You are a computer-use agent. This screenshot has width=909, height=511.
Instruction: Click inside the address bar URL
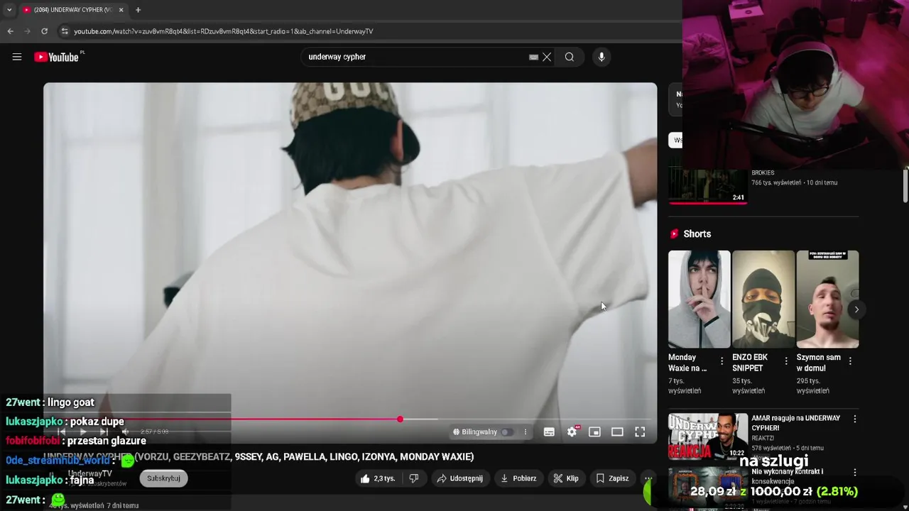coord(223,31)
